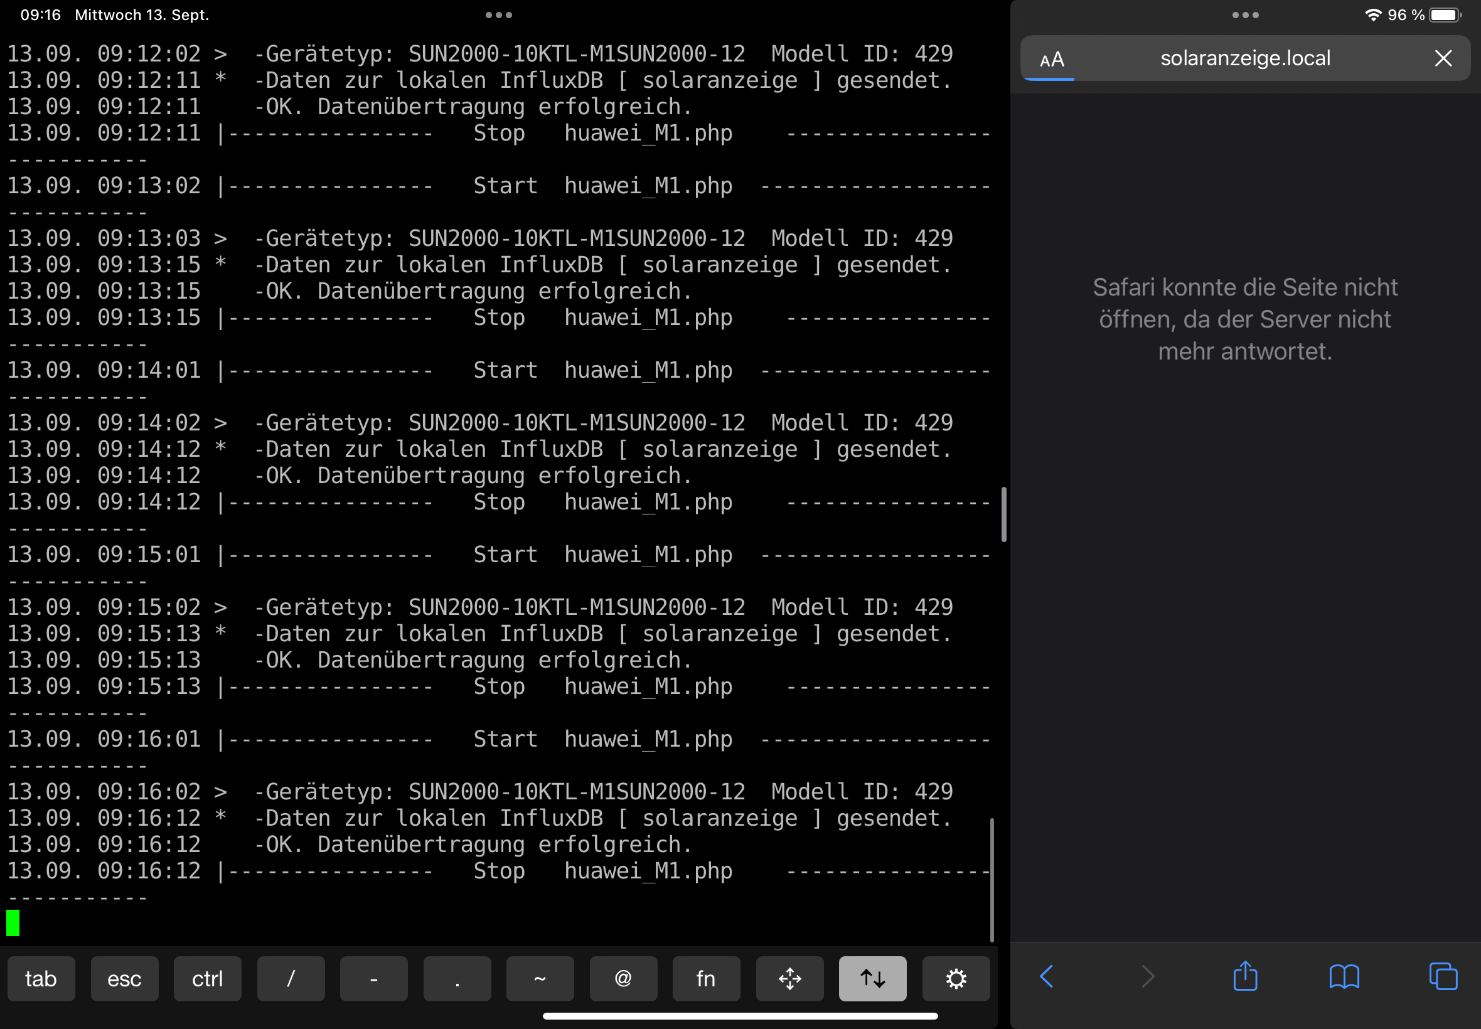Open Safari share sheet
This screenshot has width=1481, height=1029.
point(1244,976)
